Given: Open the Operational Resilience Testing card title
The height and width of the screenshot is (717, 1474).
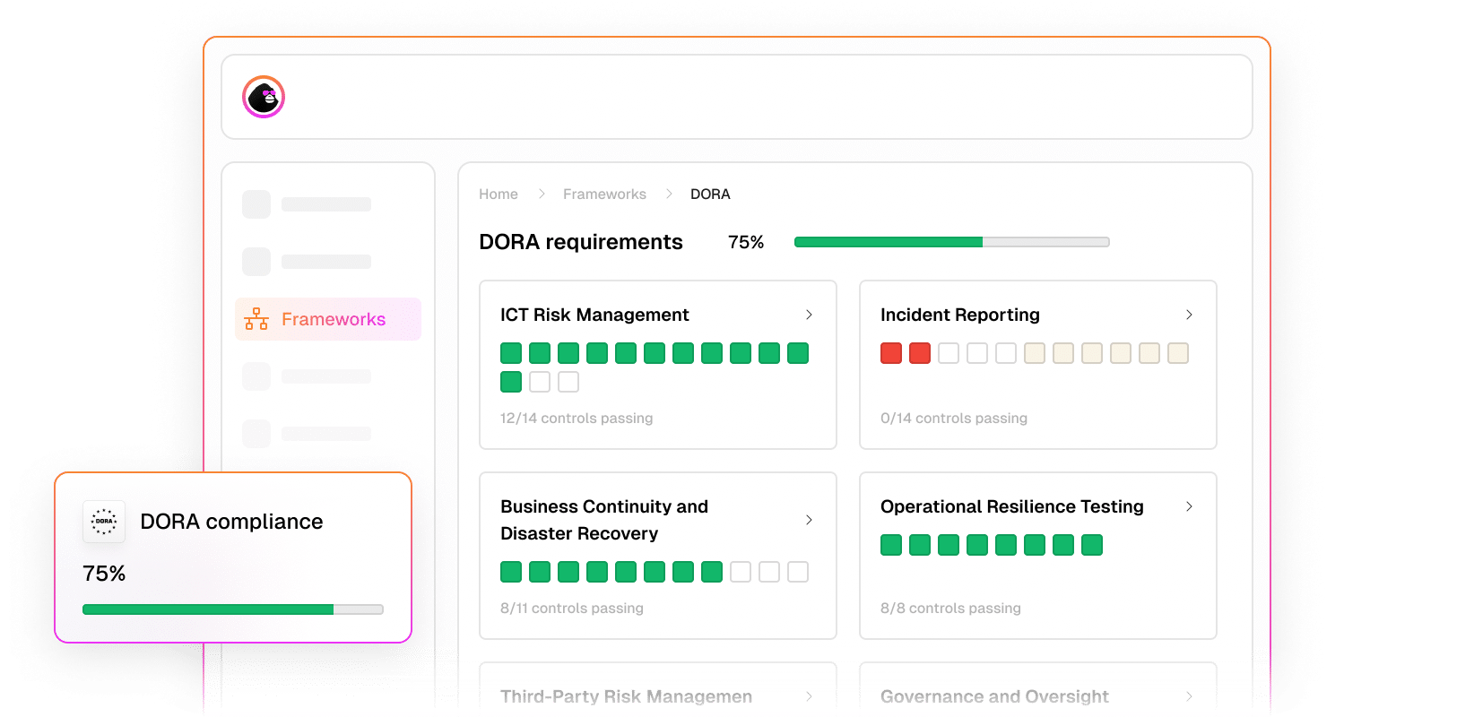Looking at the screenshot, I should [x=1012, y=506].
